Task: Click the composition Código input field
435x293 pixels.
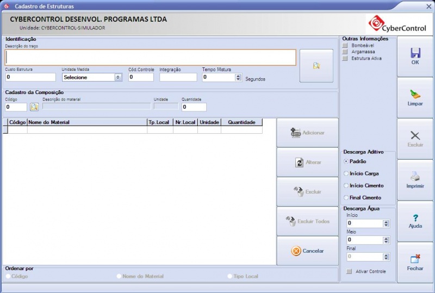Action: pyautogui.click(x=16, y=107)
